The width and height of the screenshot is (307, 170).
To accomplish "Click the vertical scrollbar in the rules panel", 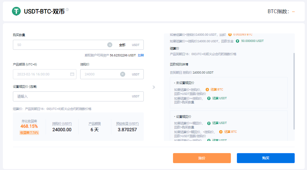I will (294, 91).
